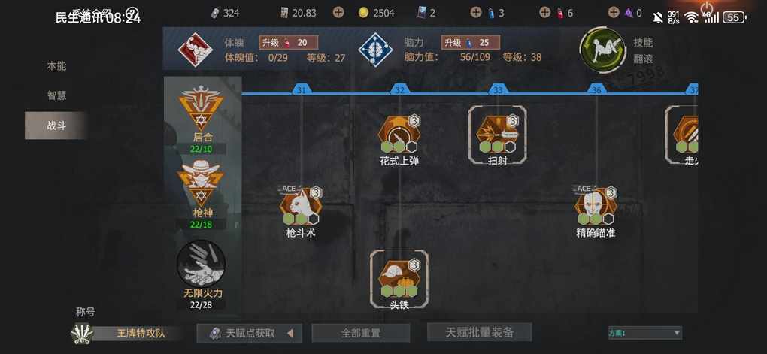Upgrade 体魄 with 升级 button

288,43
